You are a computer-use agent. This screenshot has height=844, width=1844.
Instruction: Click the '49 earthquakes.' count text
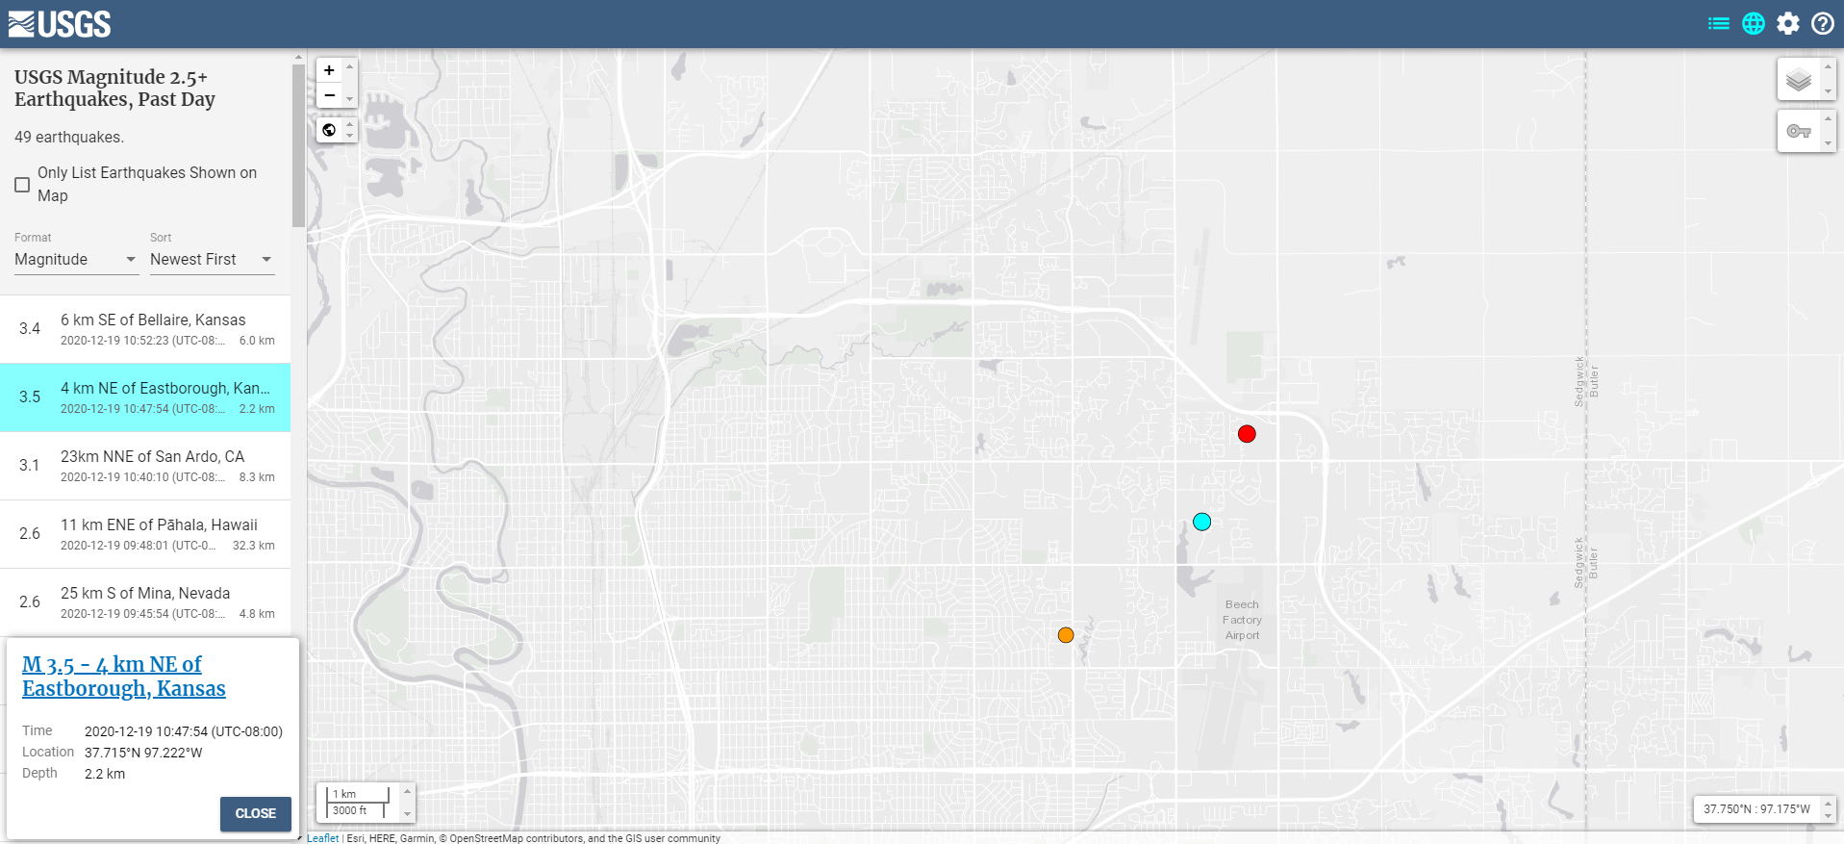tap(69, 138)
